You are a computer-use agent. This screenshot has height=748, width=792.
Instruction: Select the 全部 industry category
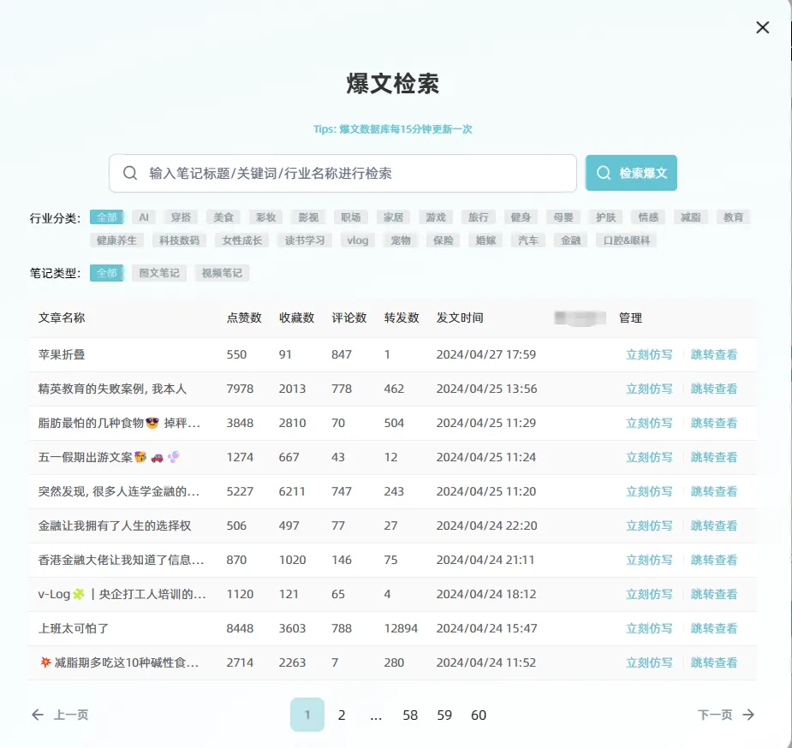[x=106, y=217]
